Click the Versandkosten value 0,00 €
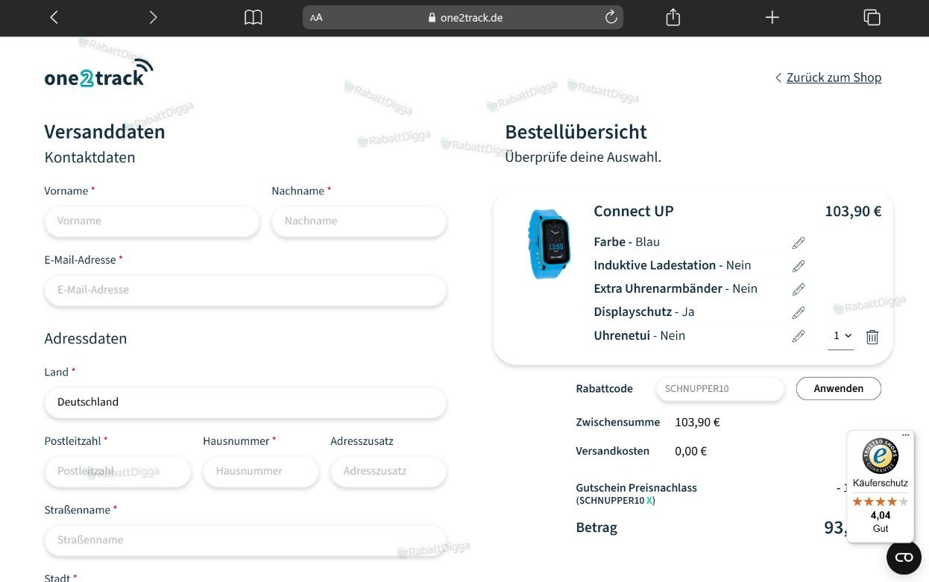The image size is (929, 582). pos(690,451)
